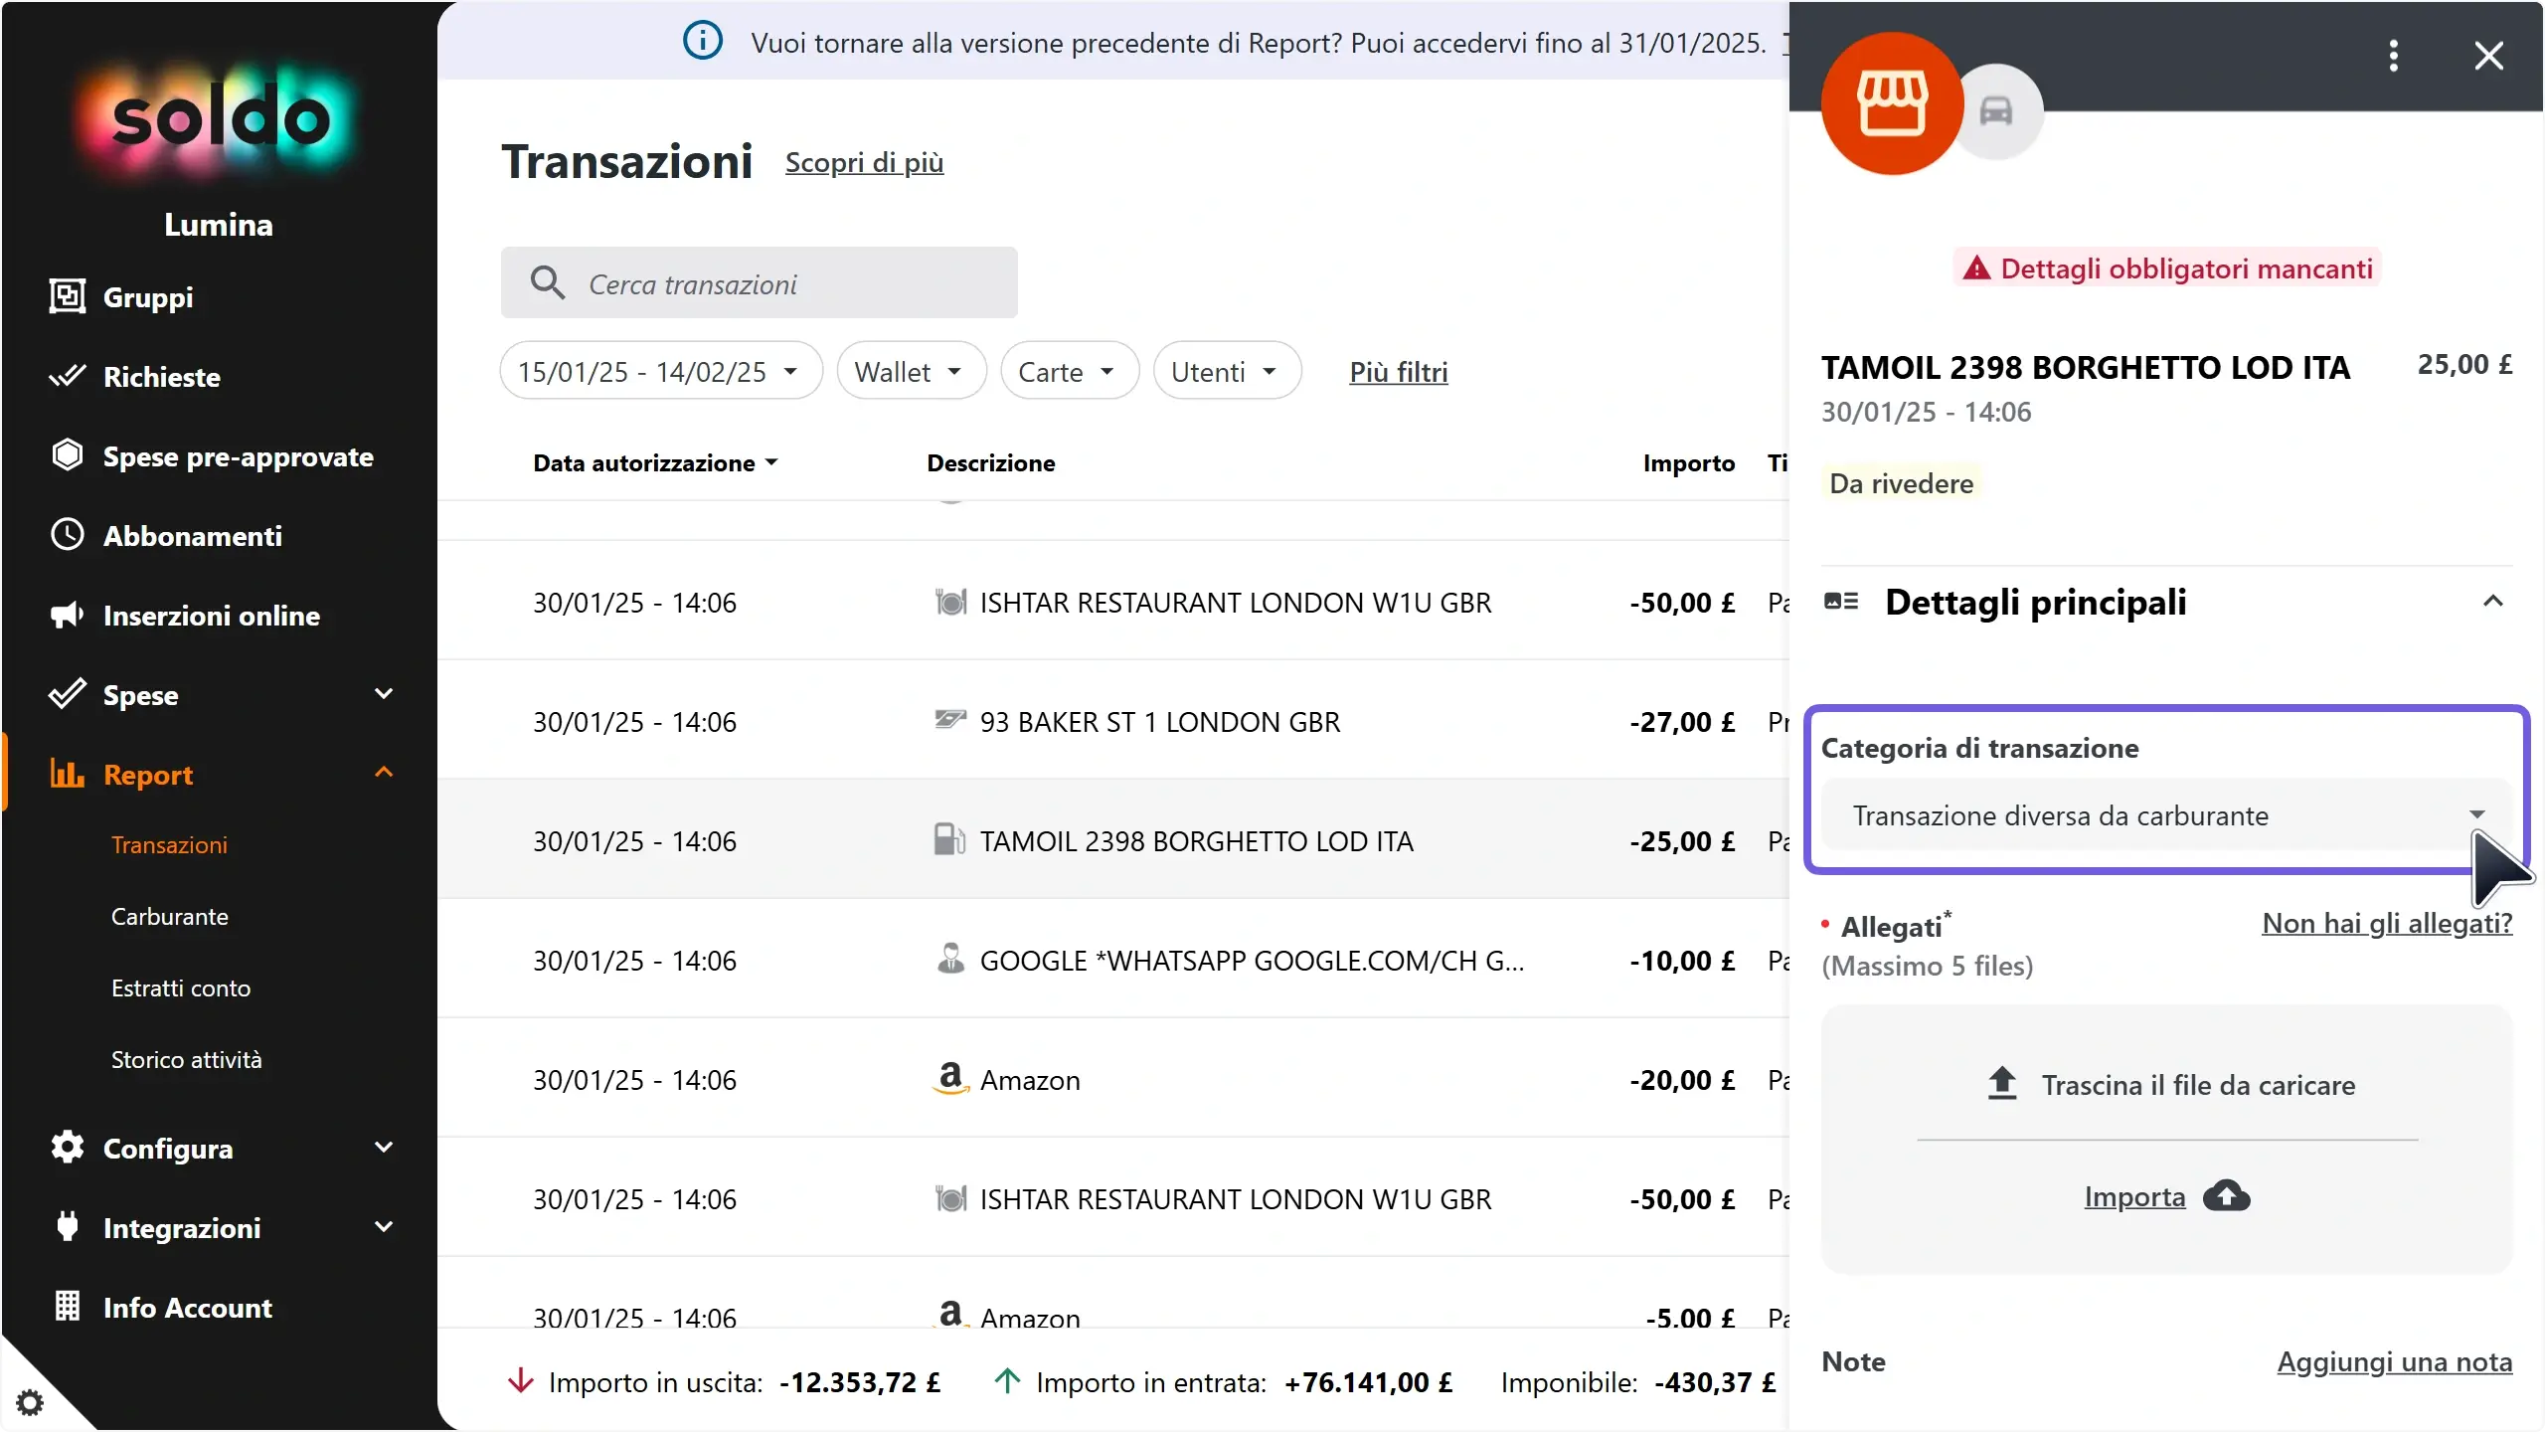This screenshot has width=2545, height=1432.
Task: Open the Wallet filter dropdown
Action: [912, 371]
